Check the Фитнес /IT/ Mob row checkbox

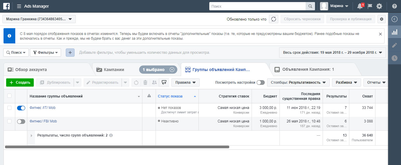pyautogui.click(x=9, y=108)
